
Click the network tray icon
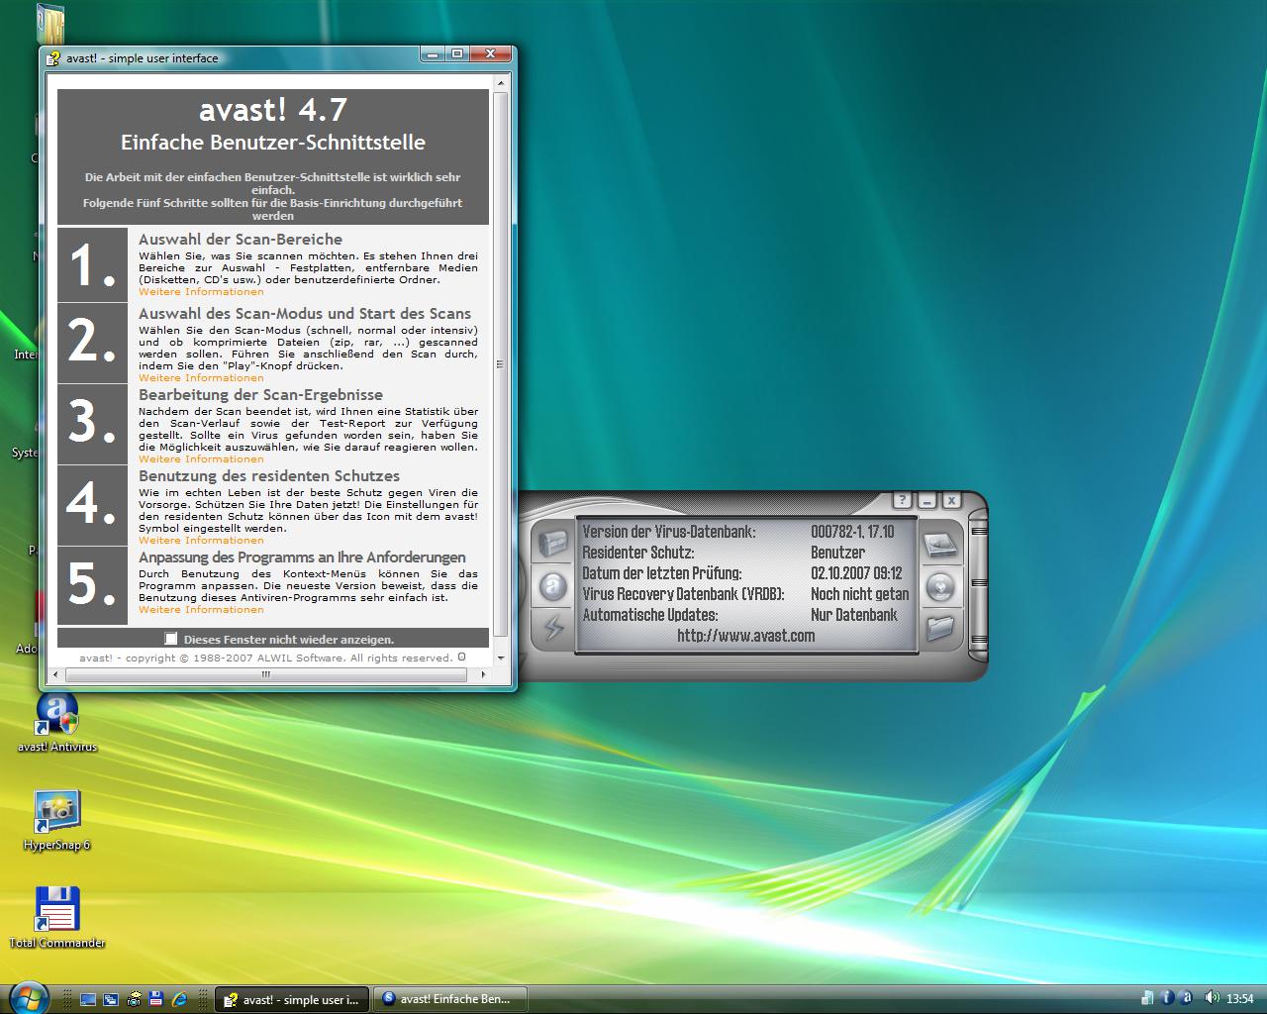pyautogui.click(x=1147, y=998)
